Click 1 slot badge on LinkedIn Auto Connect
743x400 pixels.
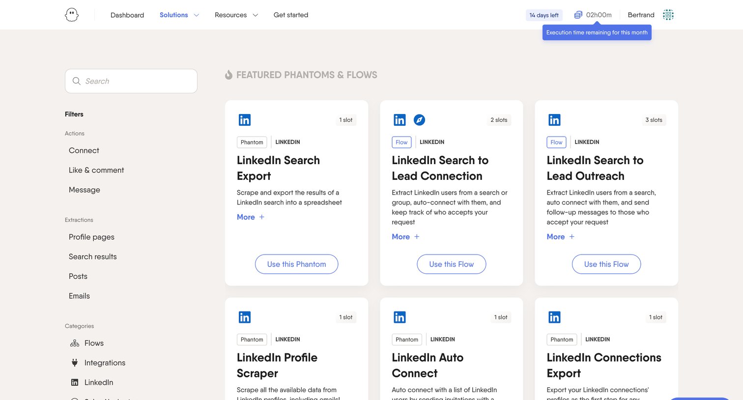(501, 317)
